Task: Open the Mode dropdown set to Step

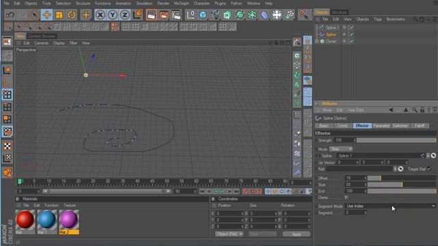Action: (x=341, y=149)
